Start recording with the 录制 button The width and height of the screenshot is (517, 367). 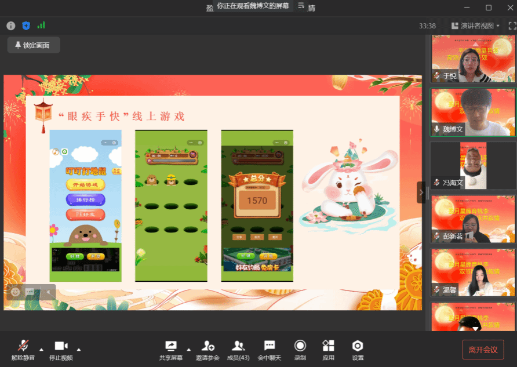coord(300,350)
